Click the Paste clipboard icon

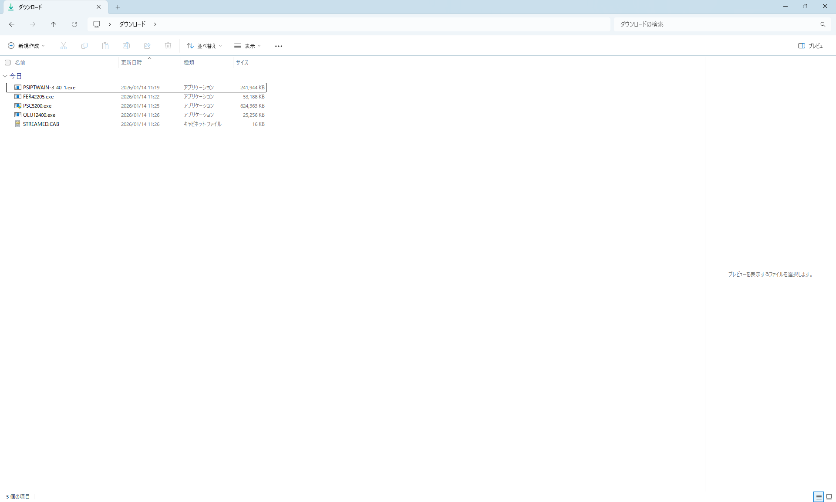click(x=105, y=46)
